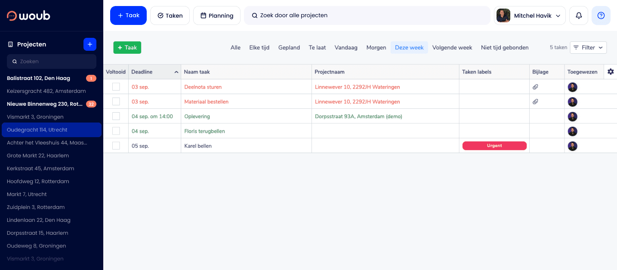Click Dorpsstraat 93A, Amsterdam (demo) project

click(x=358, y=117)
